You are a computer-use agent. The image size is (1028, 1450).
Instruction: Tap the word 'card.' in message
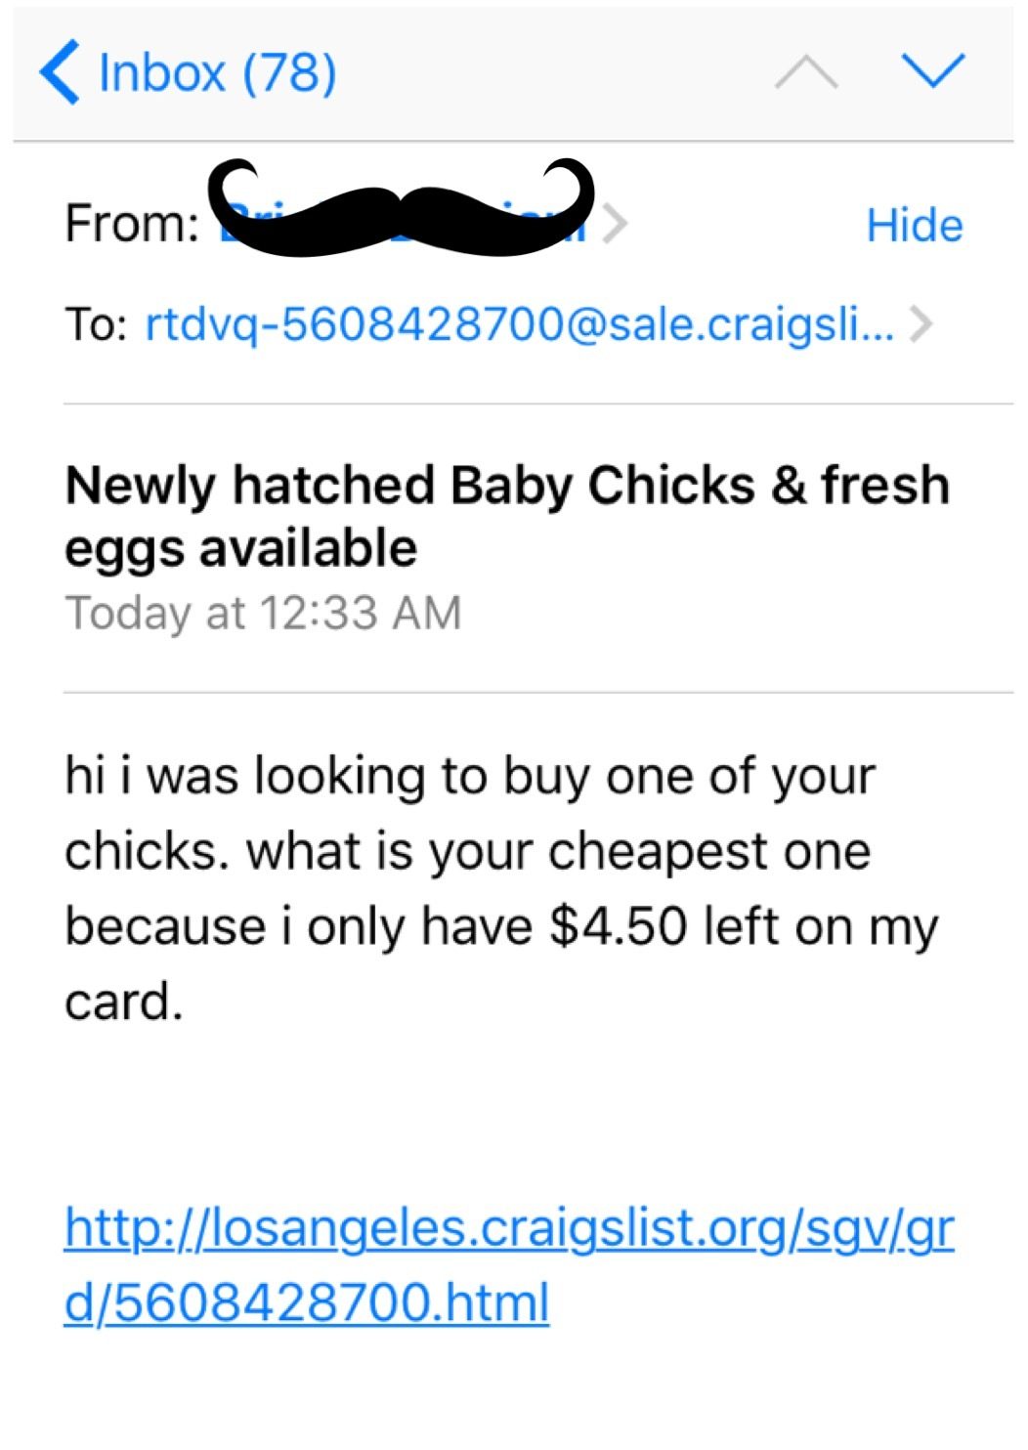(x=123, y=1002)
